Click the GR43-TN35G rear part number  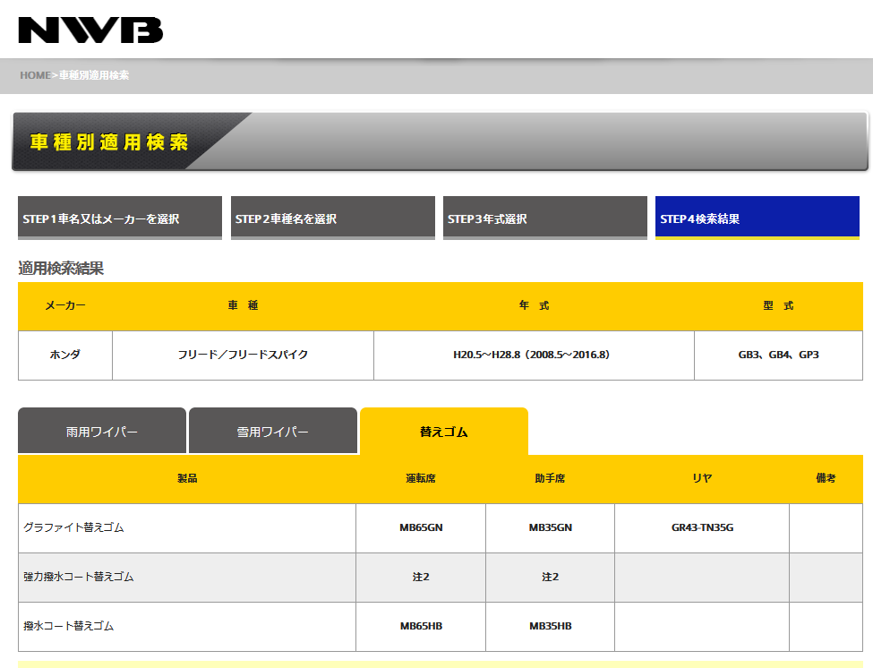pyautogui.click(x=702, y=527)
